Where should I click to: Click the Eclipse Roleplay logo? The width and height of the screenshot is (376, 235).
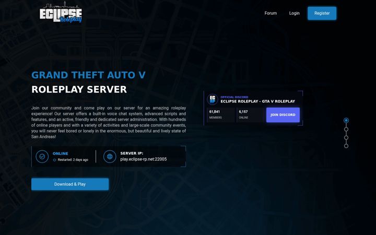[61, 12]
